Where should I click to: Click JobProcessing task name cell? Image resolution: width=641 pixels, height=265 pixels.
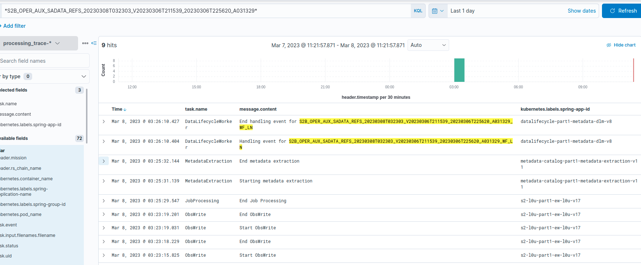tap(202, 201)
